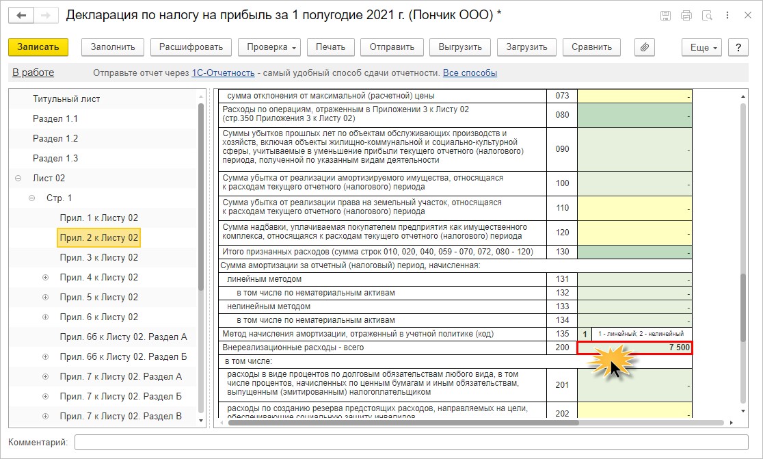
Task: Click the amortization method code cell, line 135
Action: (585, 334)
